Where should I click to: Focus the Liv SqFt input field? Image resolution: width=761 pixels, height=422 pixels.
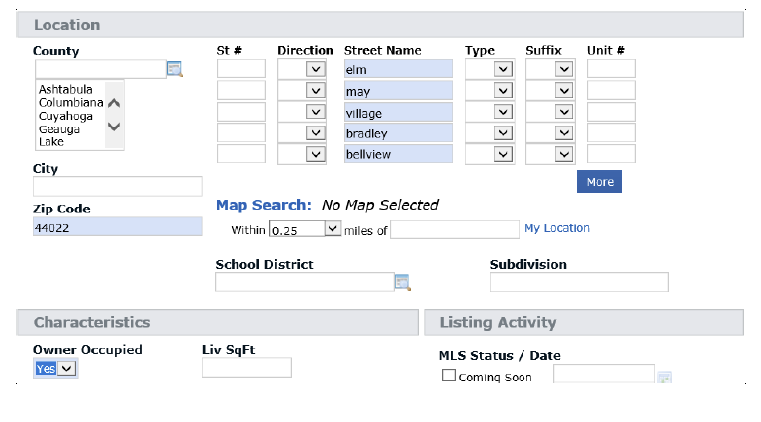(x=246, y=368)
